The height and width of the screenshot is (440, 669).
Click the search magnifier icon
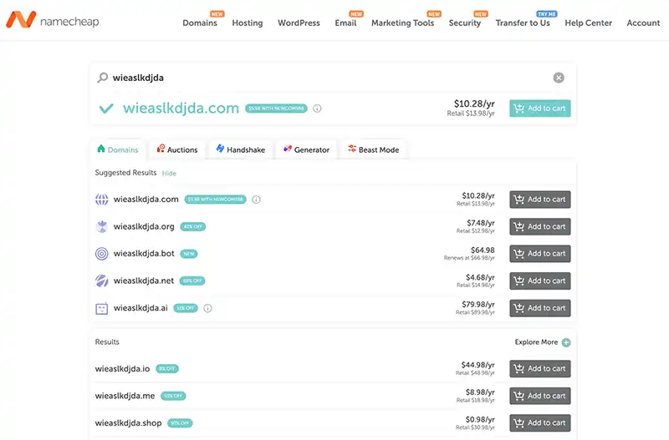(102, 78)
